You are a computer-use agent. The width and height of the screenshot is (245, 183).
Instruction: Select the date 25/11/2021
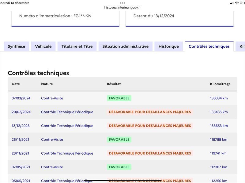(20, 139)
